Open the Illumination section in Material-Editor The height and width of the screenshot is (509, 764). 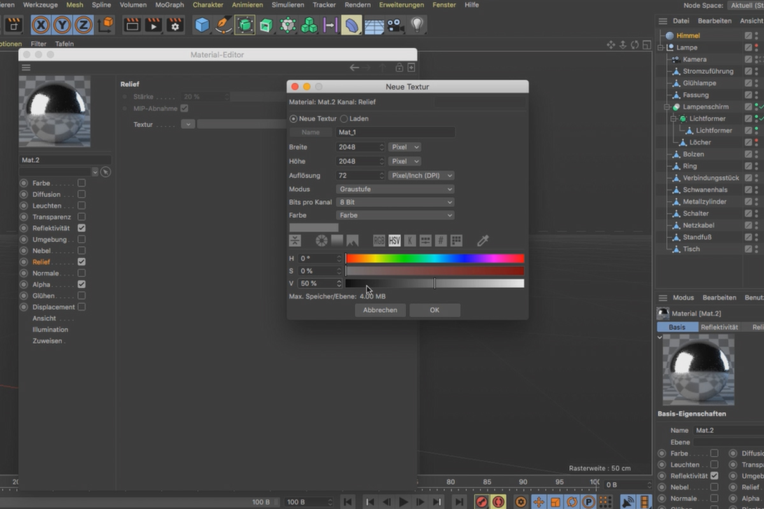tap(50, 330)
